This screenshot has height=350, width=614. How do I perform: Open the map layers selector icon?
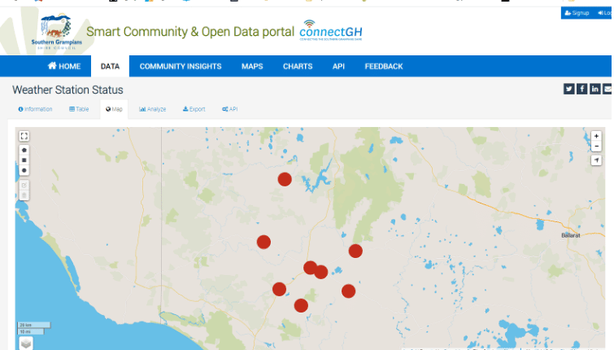click(26, 343)
